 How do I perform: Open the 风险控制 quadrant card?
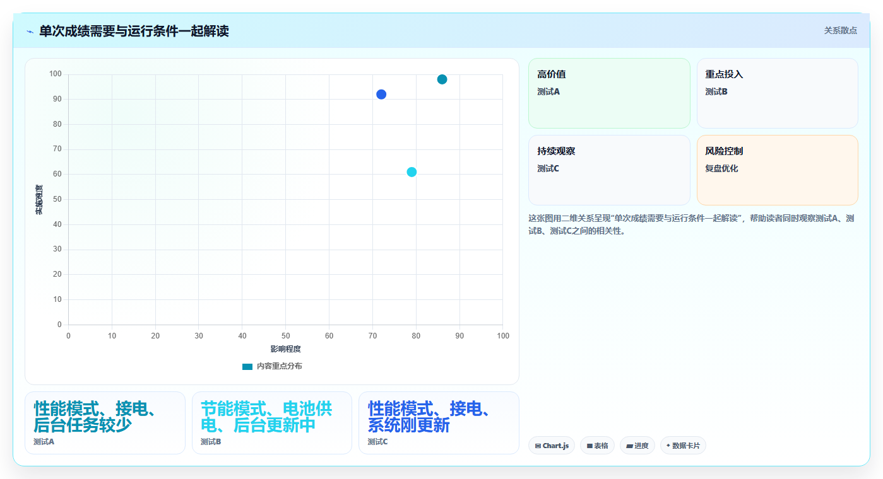[778, 170]
